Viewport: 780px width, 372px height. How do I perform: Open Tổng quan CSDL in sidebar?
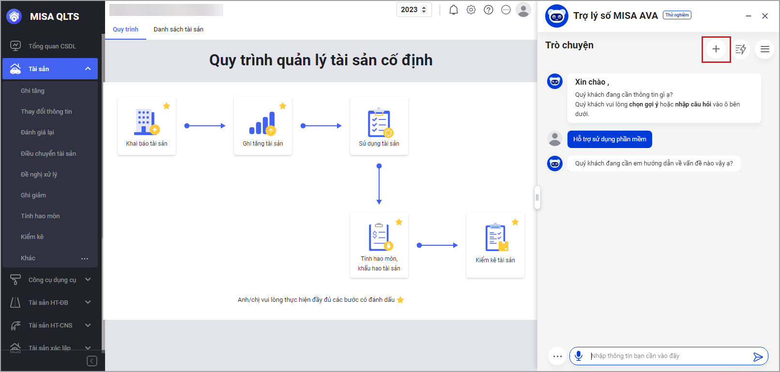click(52, 46)
